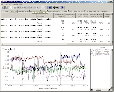Click the bold maximum value 23.189
This screenshot has width=114, height=92.
93,21
